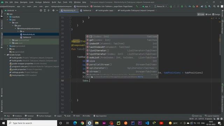Switch to the MainActivity.kt editor tab
This screenshot has width=224, height=126.
coord(69,10)
